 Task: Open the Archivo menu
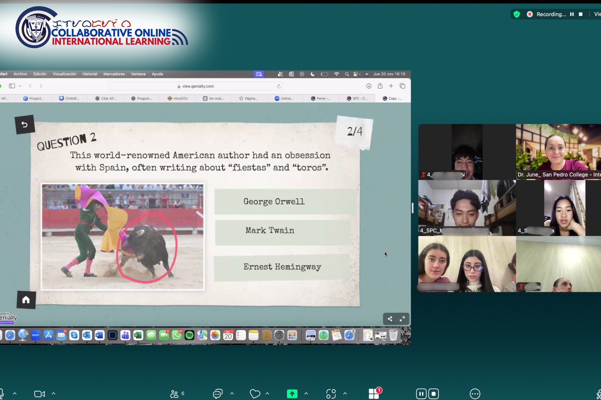20,74
